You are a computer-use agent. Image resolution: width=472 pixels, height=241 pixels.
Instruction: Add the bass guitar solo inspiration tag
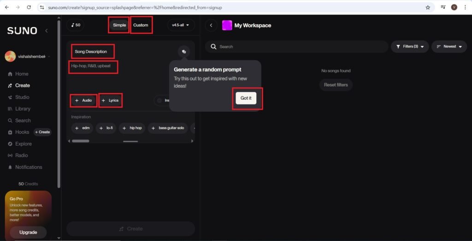[x=168, y=128]
